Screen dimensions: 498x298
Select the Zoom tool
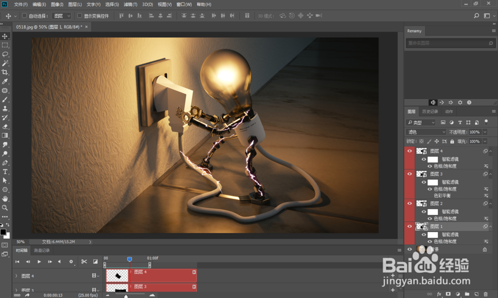pyautogui.click(x=5, y=207)
